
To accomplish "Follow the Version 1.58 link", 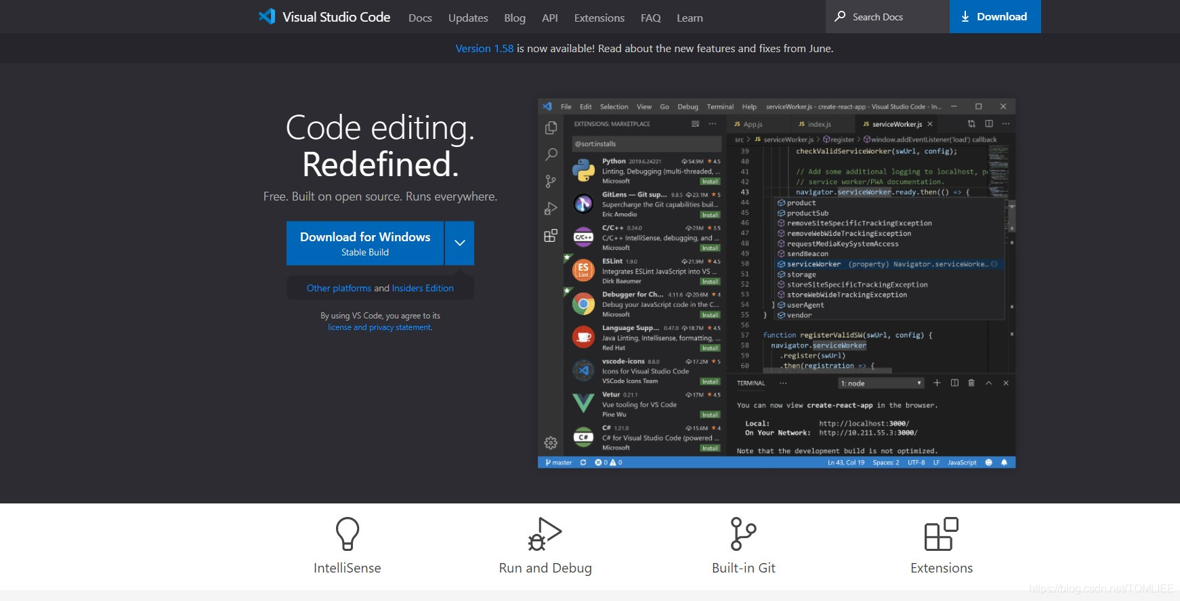I will 484,49.
